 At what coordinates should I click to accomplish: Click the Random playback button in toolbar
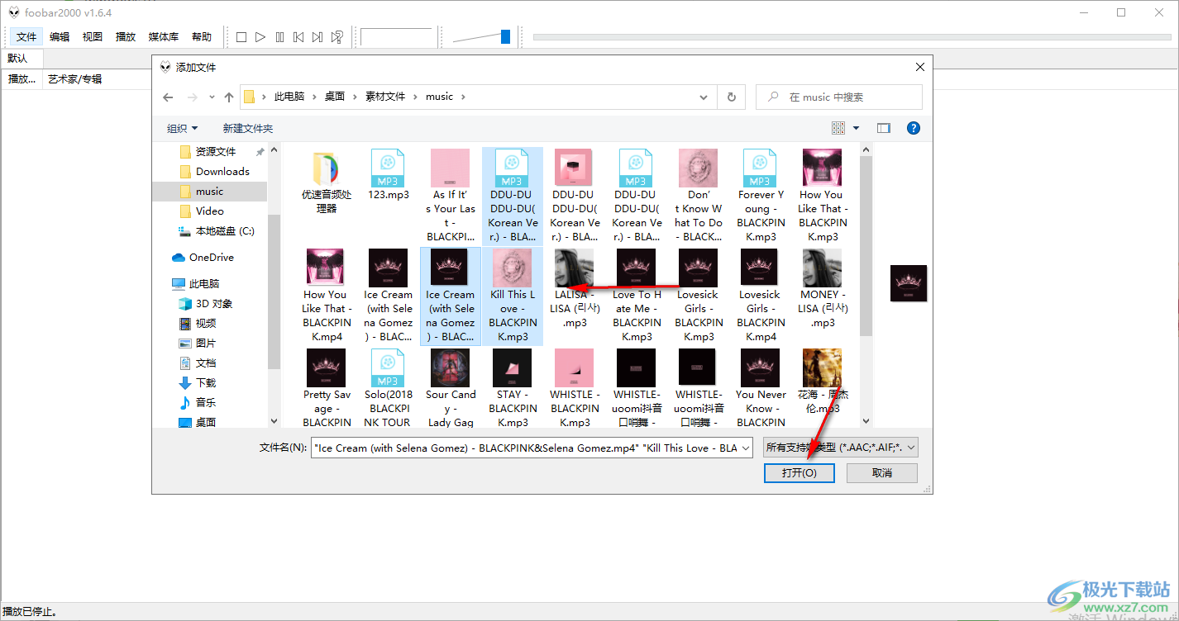(x=337, y=37)
